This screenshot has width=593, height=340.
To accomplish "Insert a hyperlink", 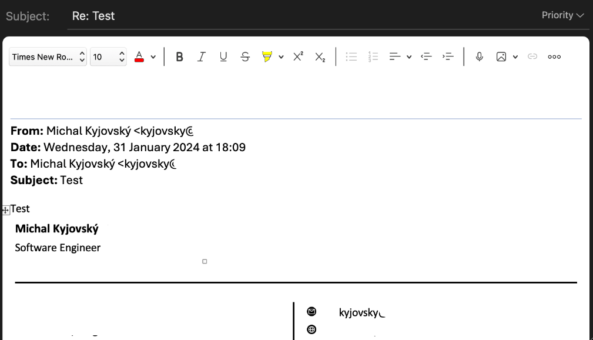I will tap(532, 57).
